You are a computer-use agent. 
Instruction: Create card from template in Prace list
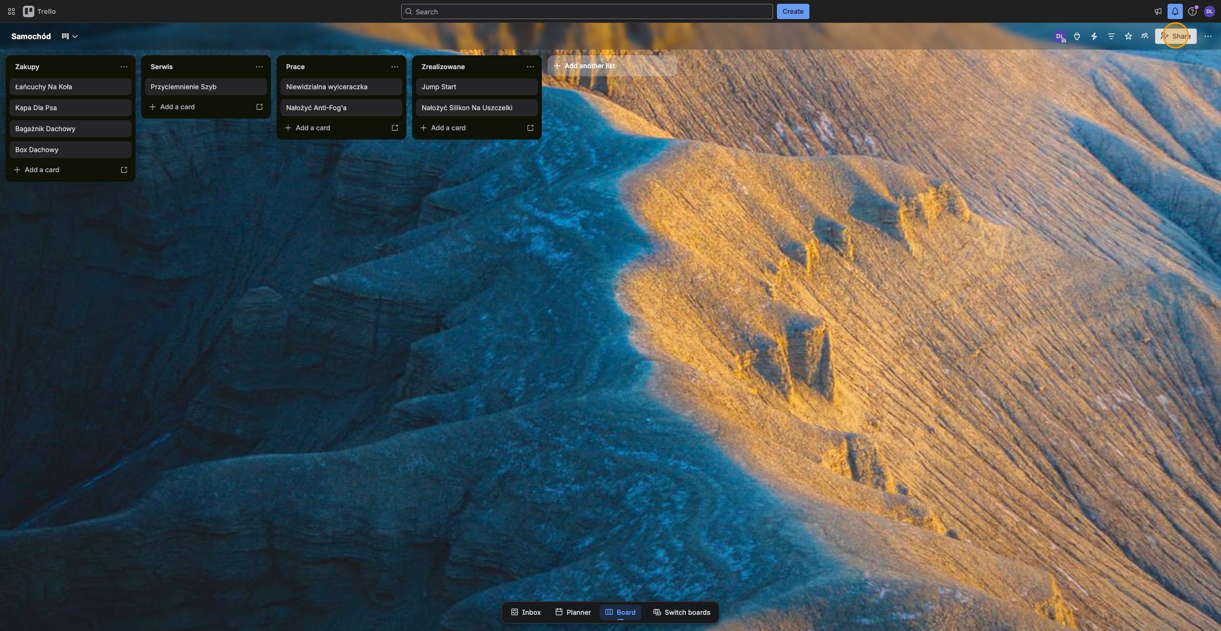point(395,128)
